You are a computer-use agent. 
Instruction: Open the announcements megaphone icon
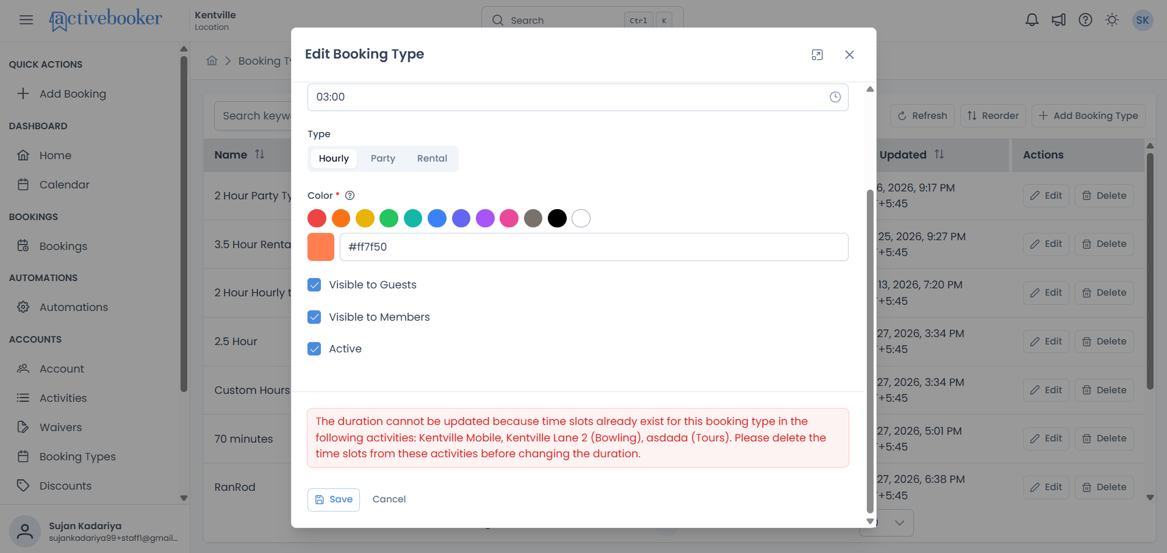tap(1058, 20)
